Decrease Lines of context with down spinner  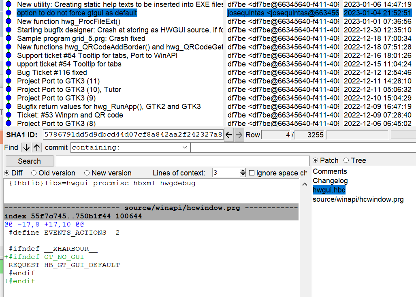point(243,175)
